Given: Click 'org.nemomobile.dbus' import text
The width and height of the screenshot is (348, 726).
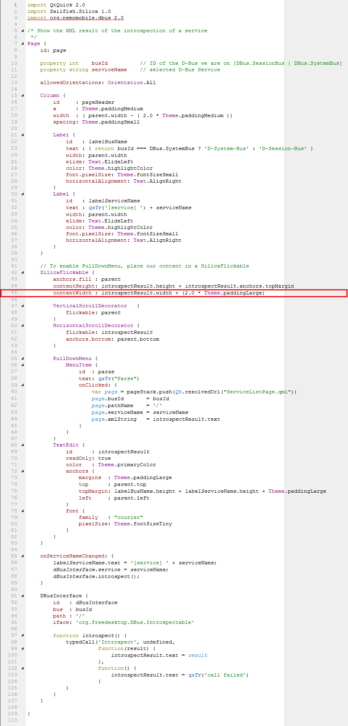Looking at the screenshot, I should (x=80, y=18).
